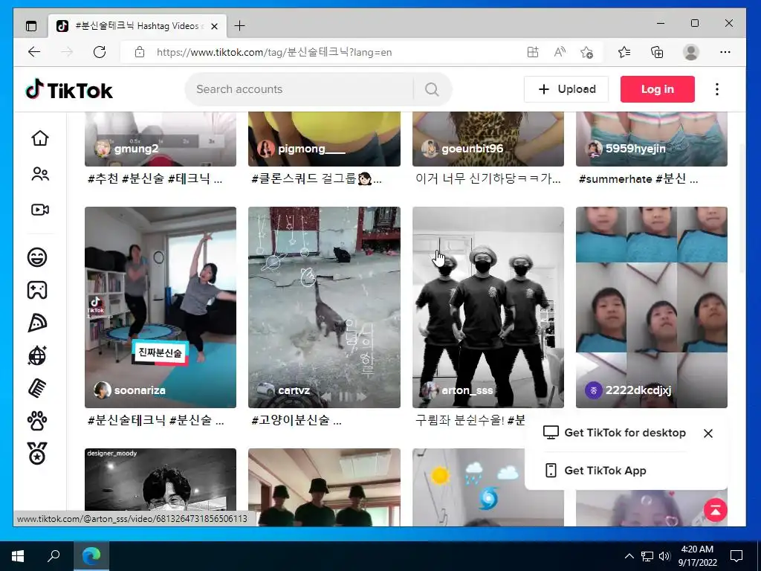Open Edge Settings and more menu
This screenshot has height=571, width=761.
pos(725,52)
